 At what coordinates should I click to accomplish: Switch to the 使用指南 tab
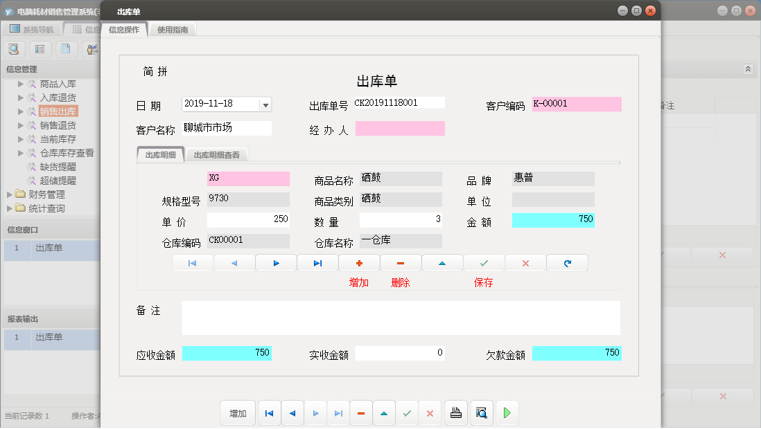click(173, 30)
